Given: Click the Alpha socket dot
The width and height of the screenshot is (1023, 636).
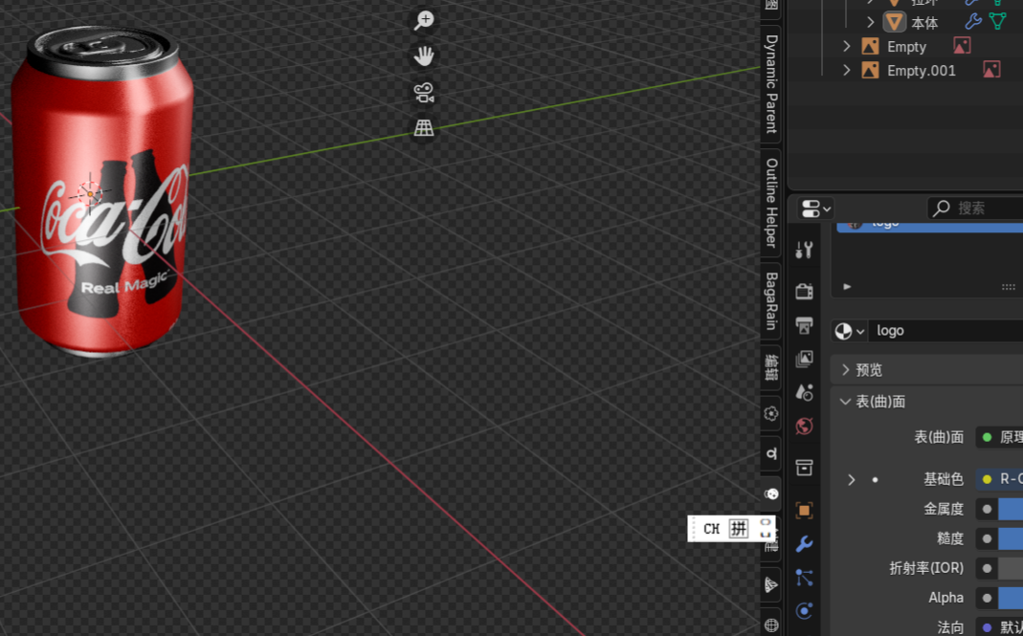Looking at the screenshot, I should [988, 598].
